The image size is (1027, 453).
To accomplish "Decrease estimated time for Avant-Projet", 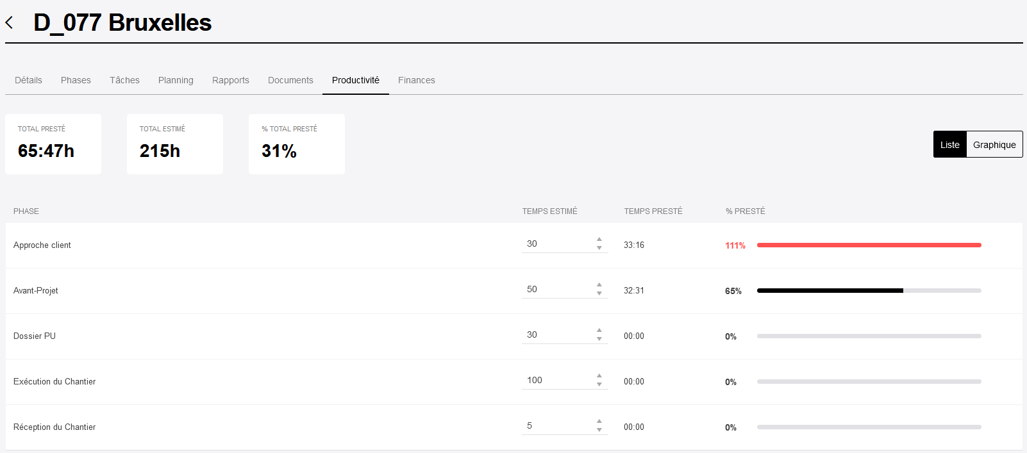I will (599, 293).
